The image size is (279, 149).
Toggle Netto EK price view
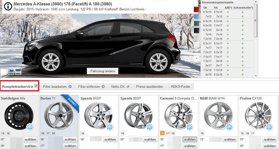coord(120,87)
